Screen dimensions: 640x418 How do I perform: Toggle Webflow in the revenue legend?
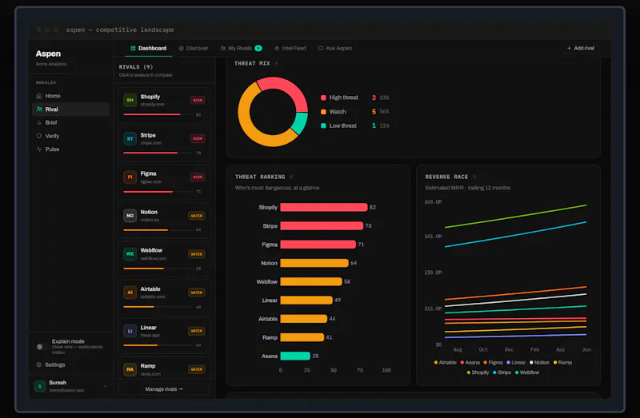click(527, 372)
